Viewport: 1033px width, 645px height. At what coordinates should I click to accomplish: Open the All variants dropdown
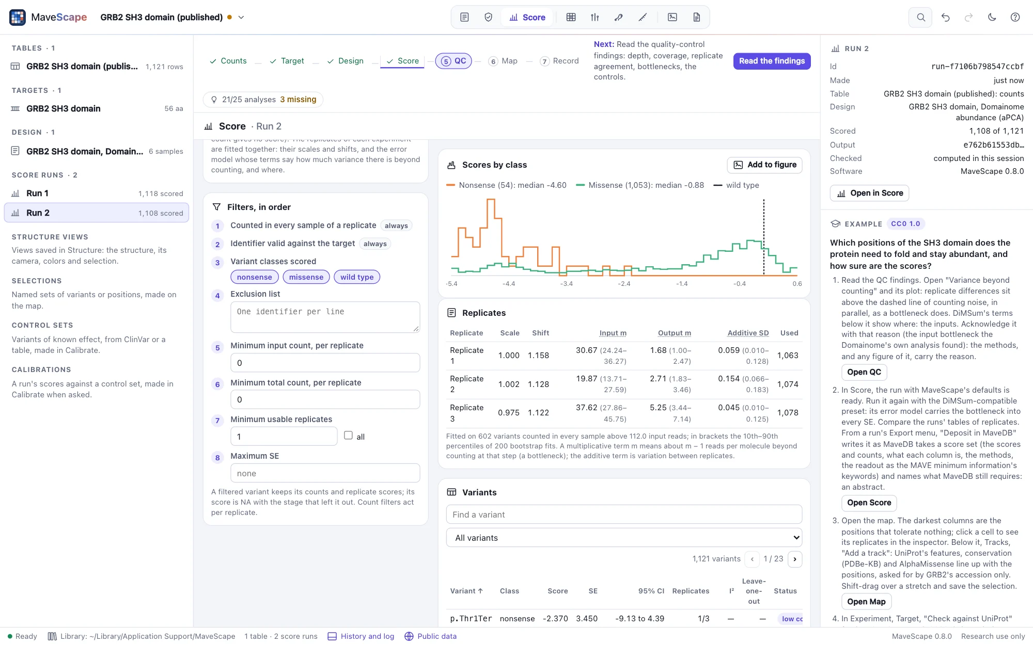tap(624, 538)
